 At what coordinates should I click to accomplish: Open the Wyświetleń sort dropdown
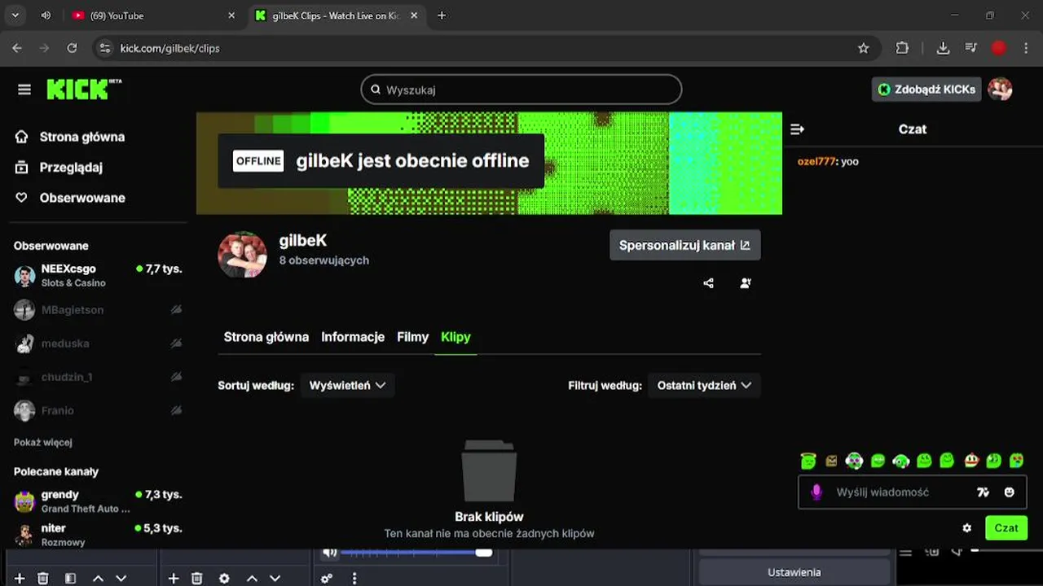point(347,386)
